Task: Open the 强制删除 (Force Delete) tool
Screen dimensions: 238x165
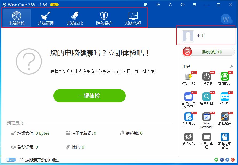Action: tap(189, 78)
